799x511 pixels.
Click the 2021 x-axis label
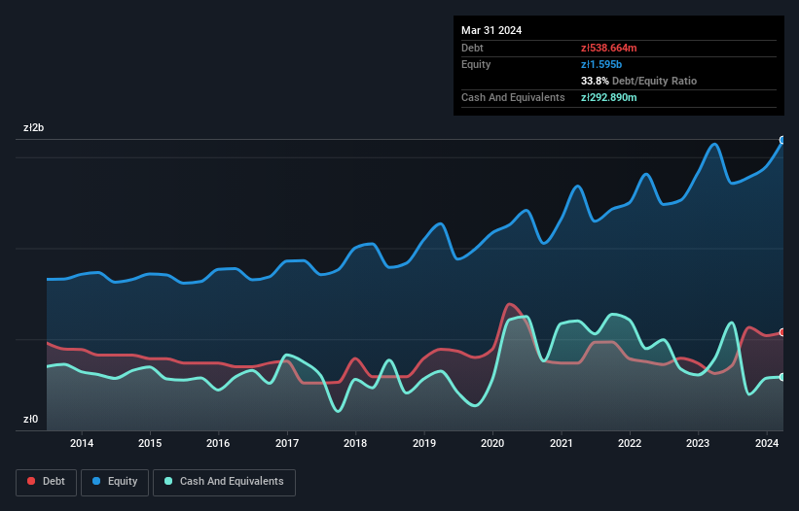pyautogui.click(x=561, y=443)
